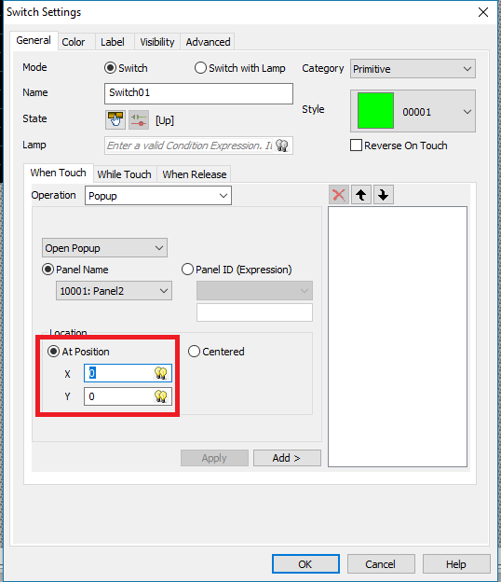Confirm settings with the OK button

[x=305, y=564]
